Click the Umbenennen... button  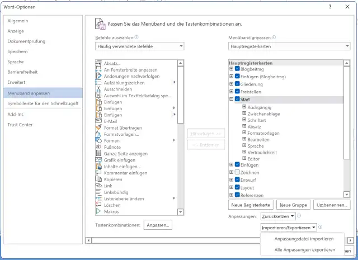click(332, 205)
